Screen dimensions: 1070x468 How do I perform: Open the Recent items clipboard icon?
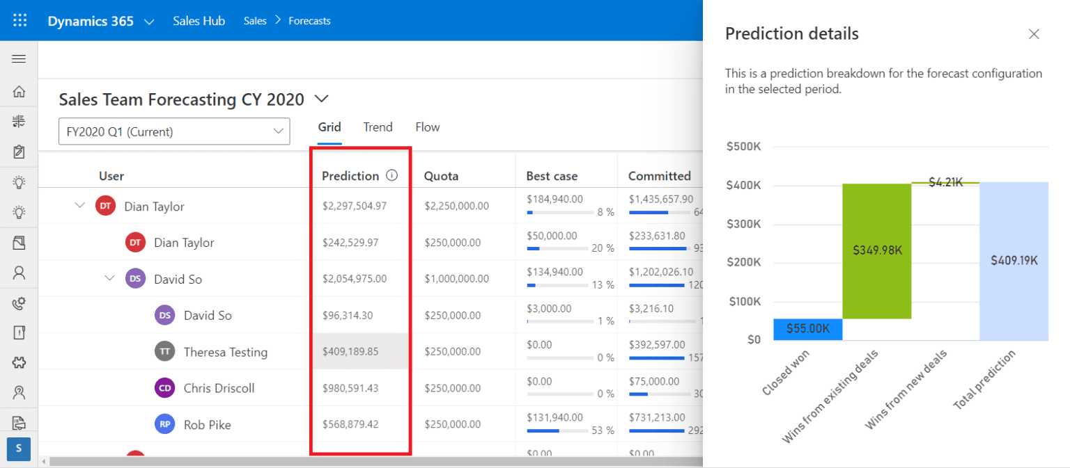(x=19, y=151)
